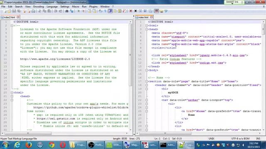Image resolution: width=266 pixels, height=149 pixels.
Task: Zoom out using the toolbar icon
Action: [83, 11]
